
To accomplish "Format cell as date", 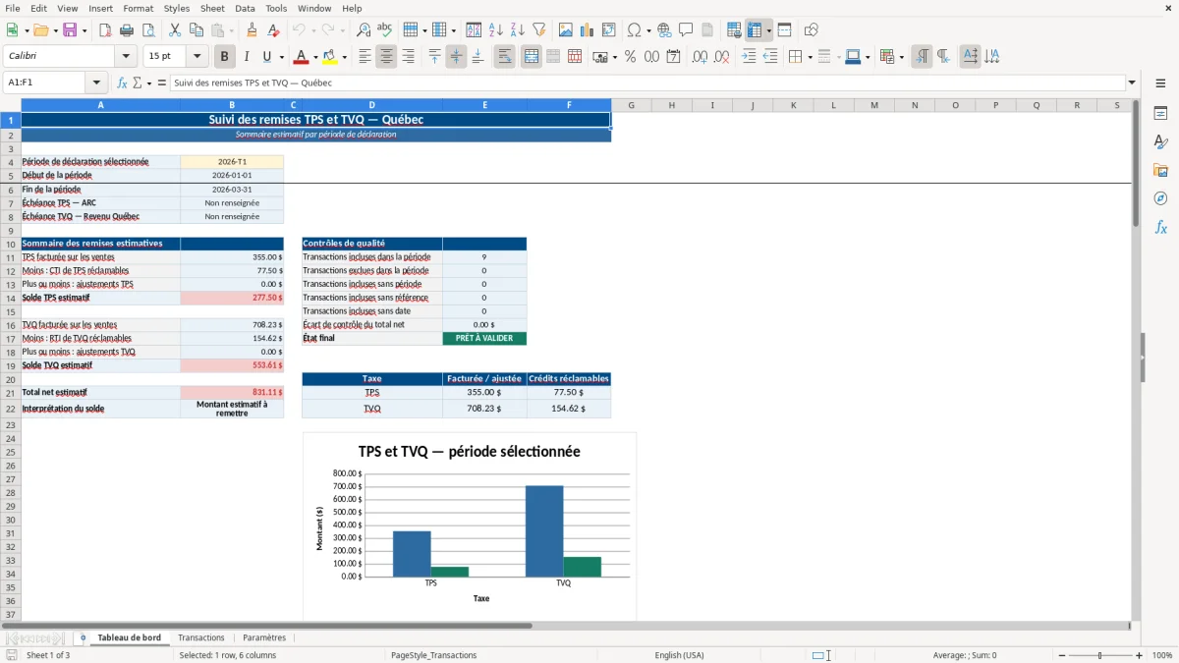I will [673, 57].
